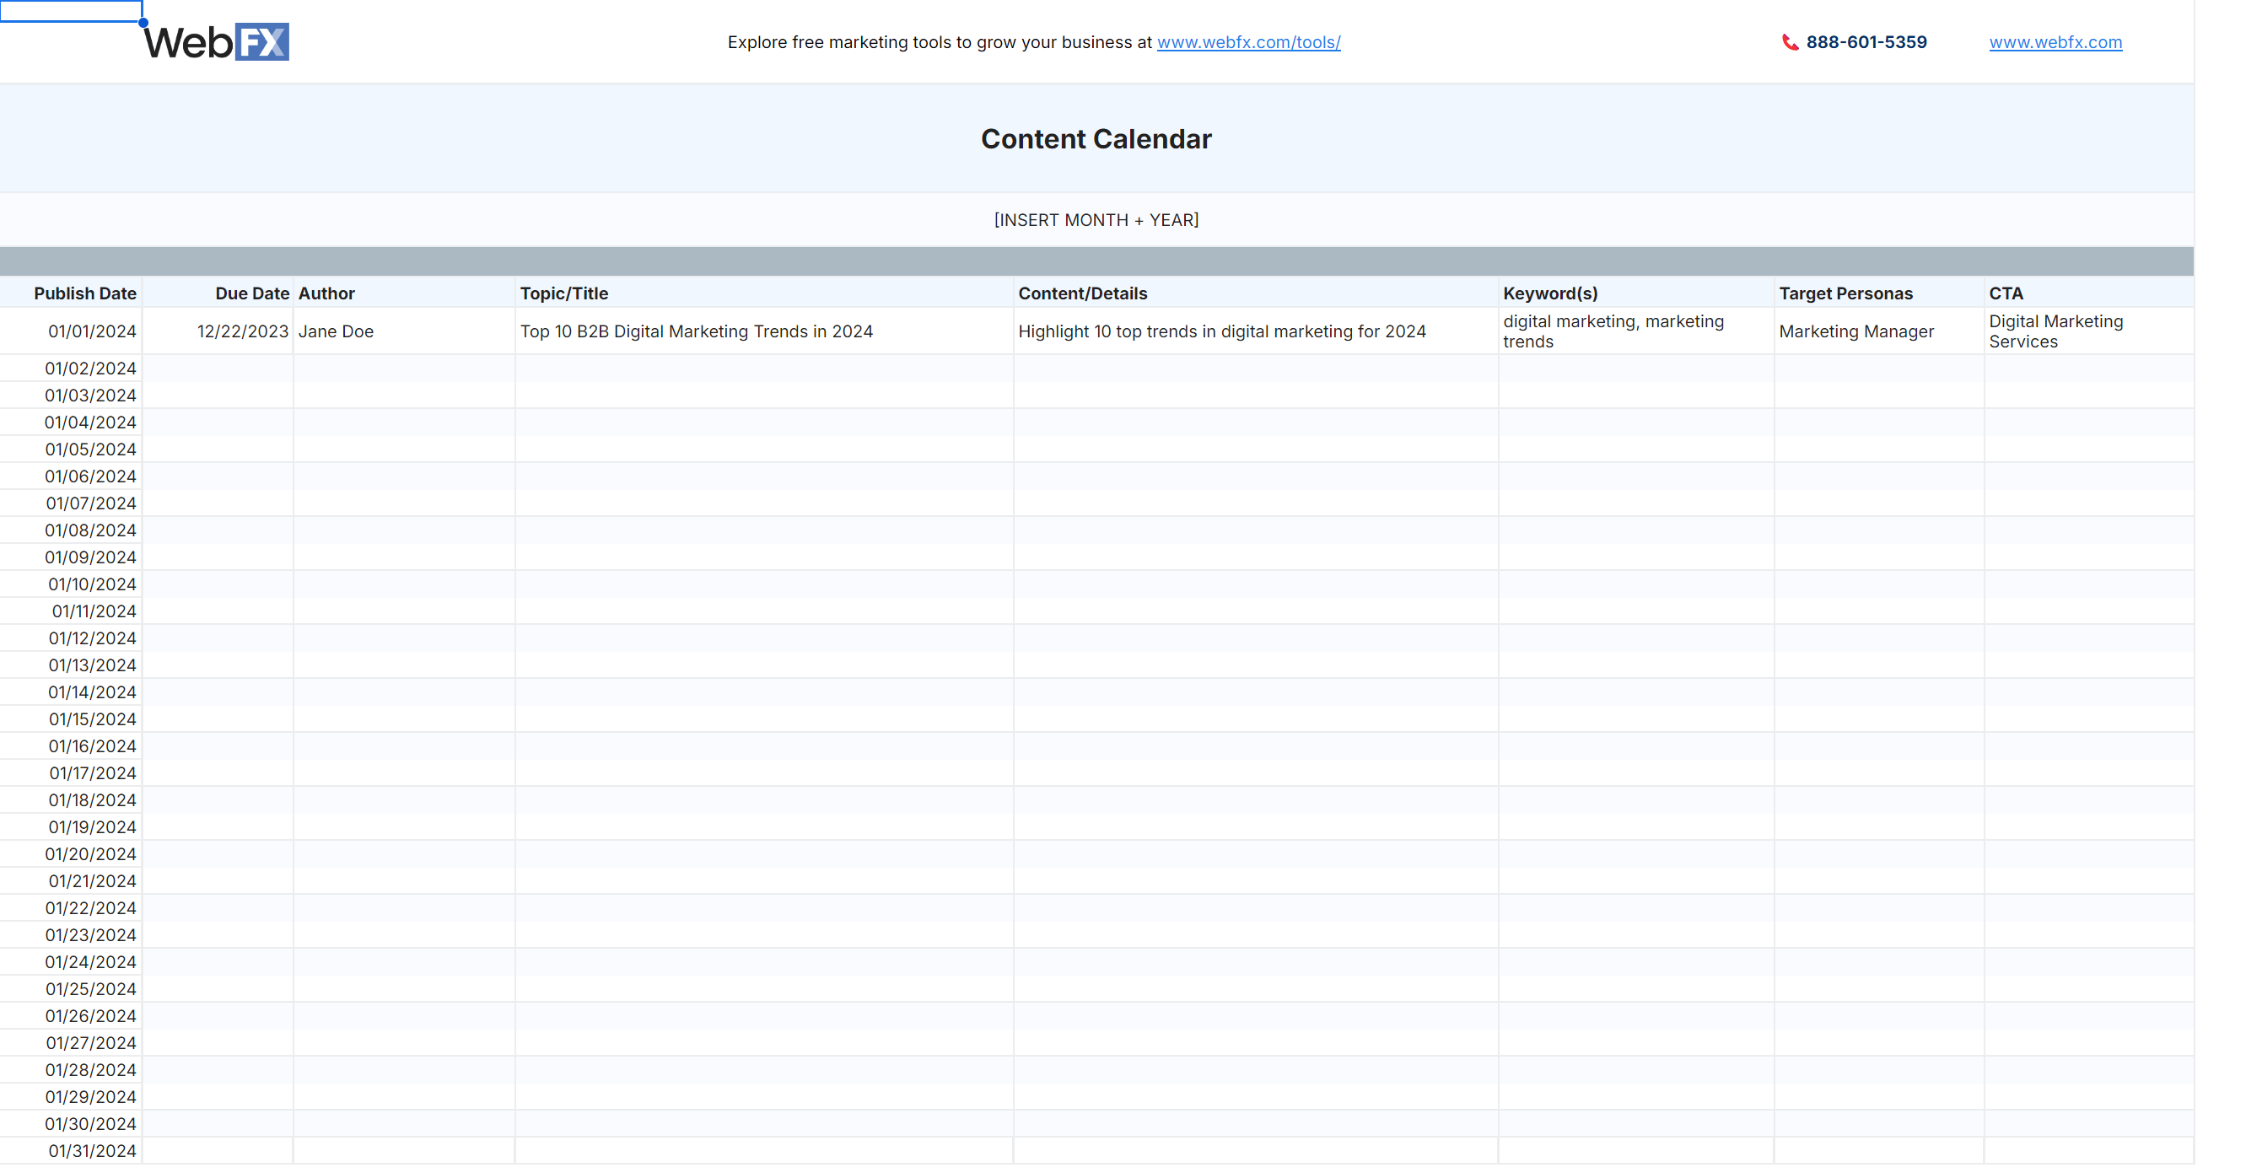Select the 01/04/2024 date cell
Viewport: 2246px width, 1173px height.
click(x=71, y=422)
